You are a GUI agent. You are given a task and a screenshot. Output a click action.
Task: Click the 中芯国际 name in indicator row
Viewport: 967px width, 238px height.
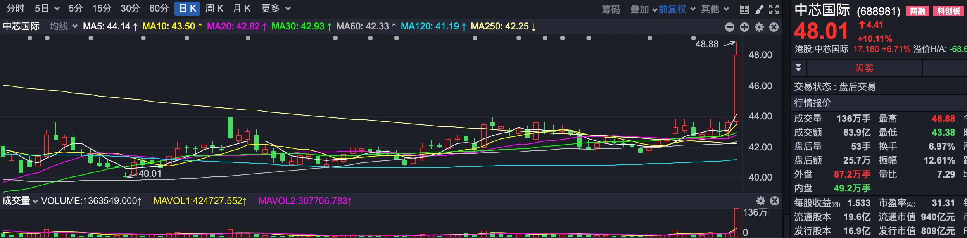(x=21, y=26)
